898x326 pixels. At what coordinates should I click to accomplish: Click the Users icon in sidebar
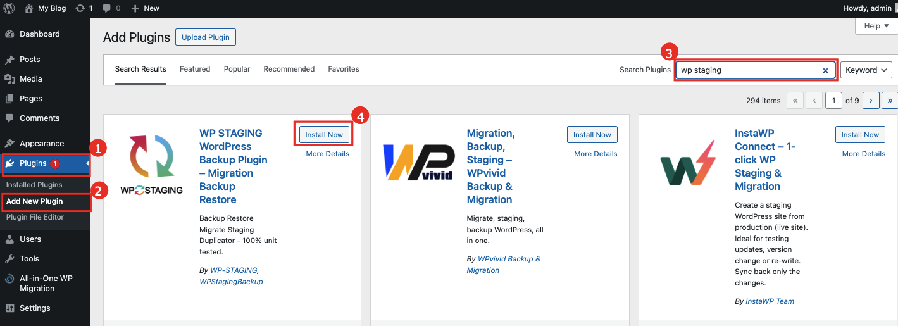(9, 239)
